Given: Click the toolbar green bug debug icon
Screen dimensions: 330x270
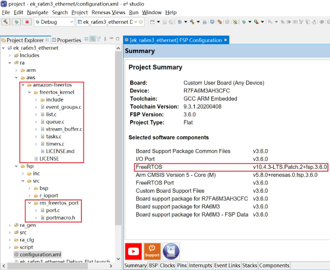Looking at the screenshot, I should click(244, 22).
